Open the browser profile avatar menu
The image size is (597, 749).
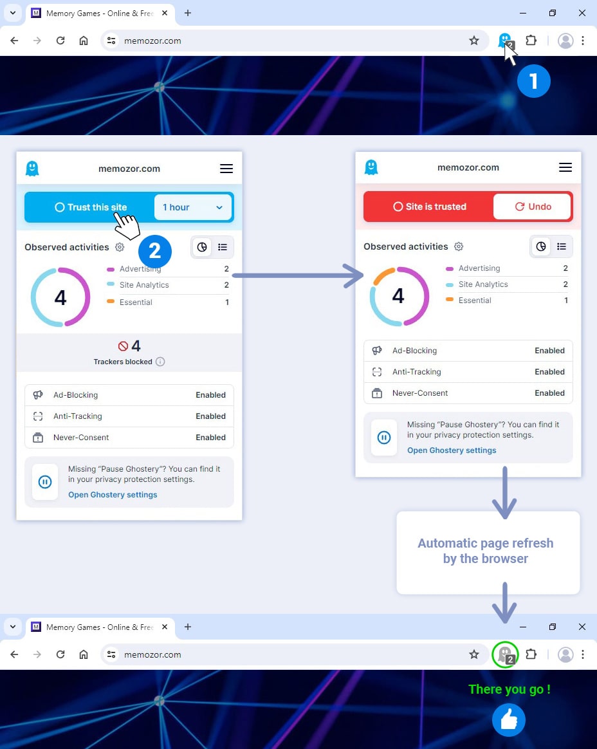point(565,40)
